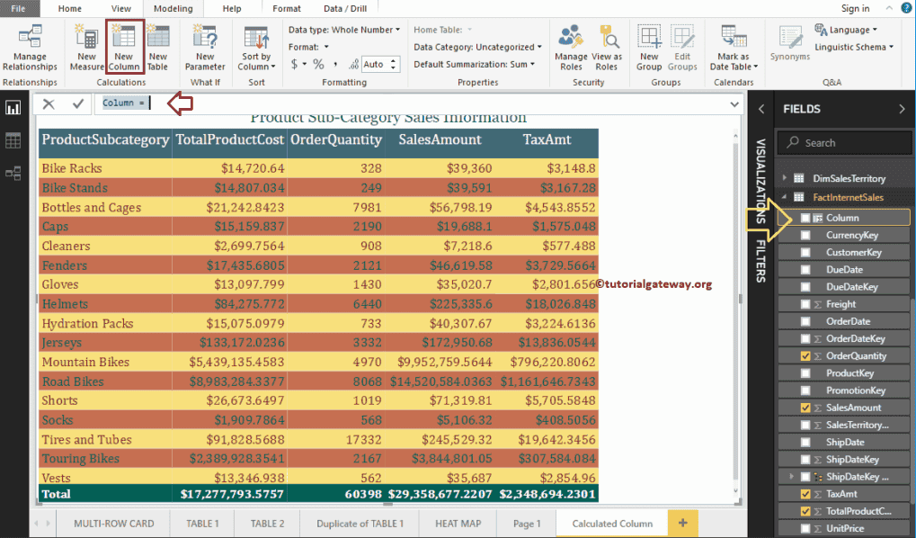Screen dimensions: 916x538
Task: Select Report view in the left sidebar
Action: pyautogui.click(x=13, y=107)
